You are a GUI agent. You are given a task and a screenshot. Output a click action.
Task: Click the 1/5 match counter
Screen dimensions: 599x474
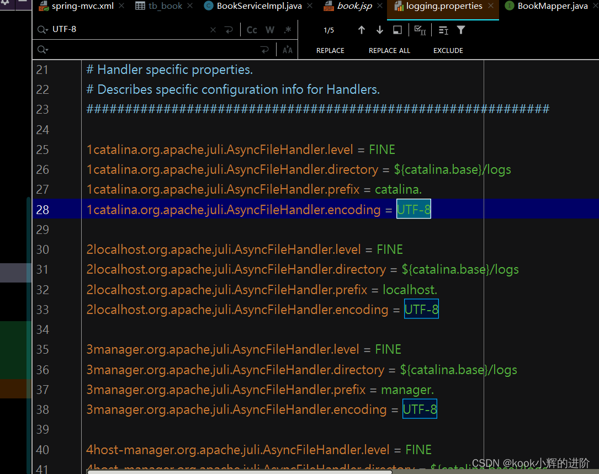(328, 30)
